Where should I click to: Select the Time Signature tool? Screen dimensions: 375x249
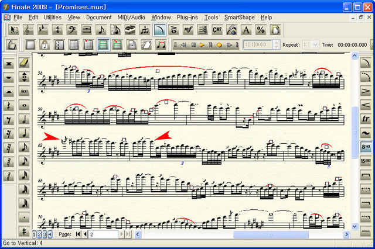(x=57, y=30)
